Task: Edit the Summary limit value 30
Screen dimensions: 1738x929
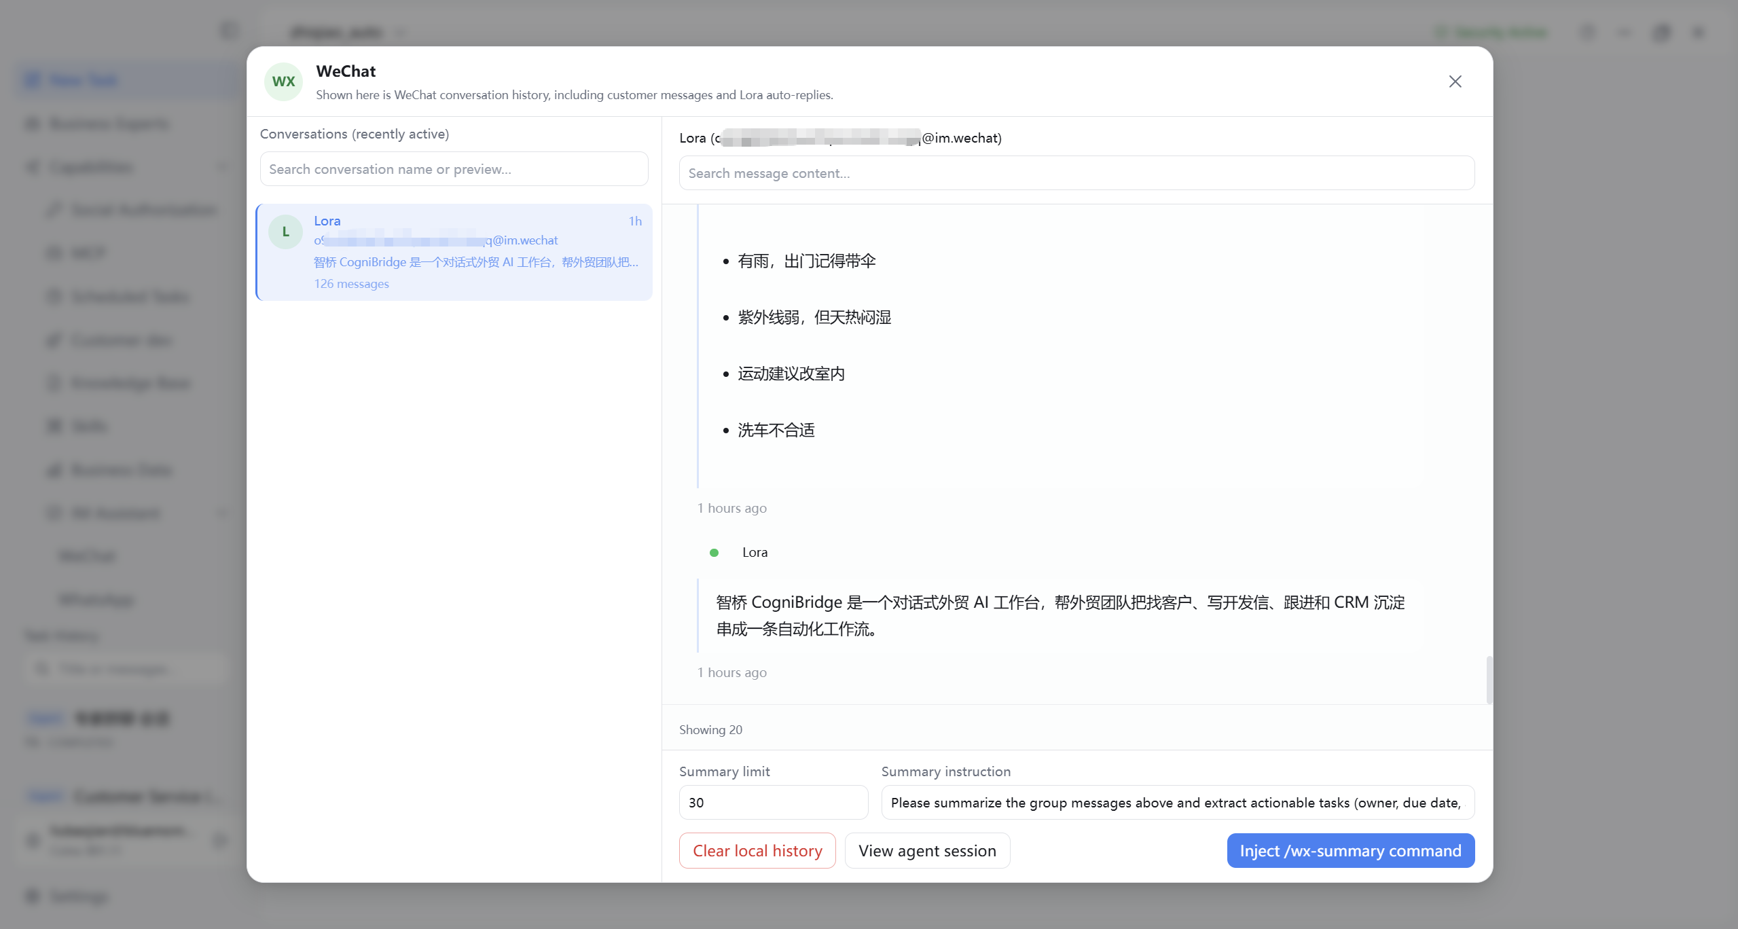Action: point(774,803)
